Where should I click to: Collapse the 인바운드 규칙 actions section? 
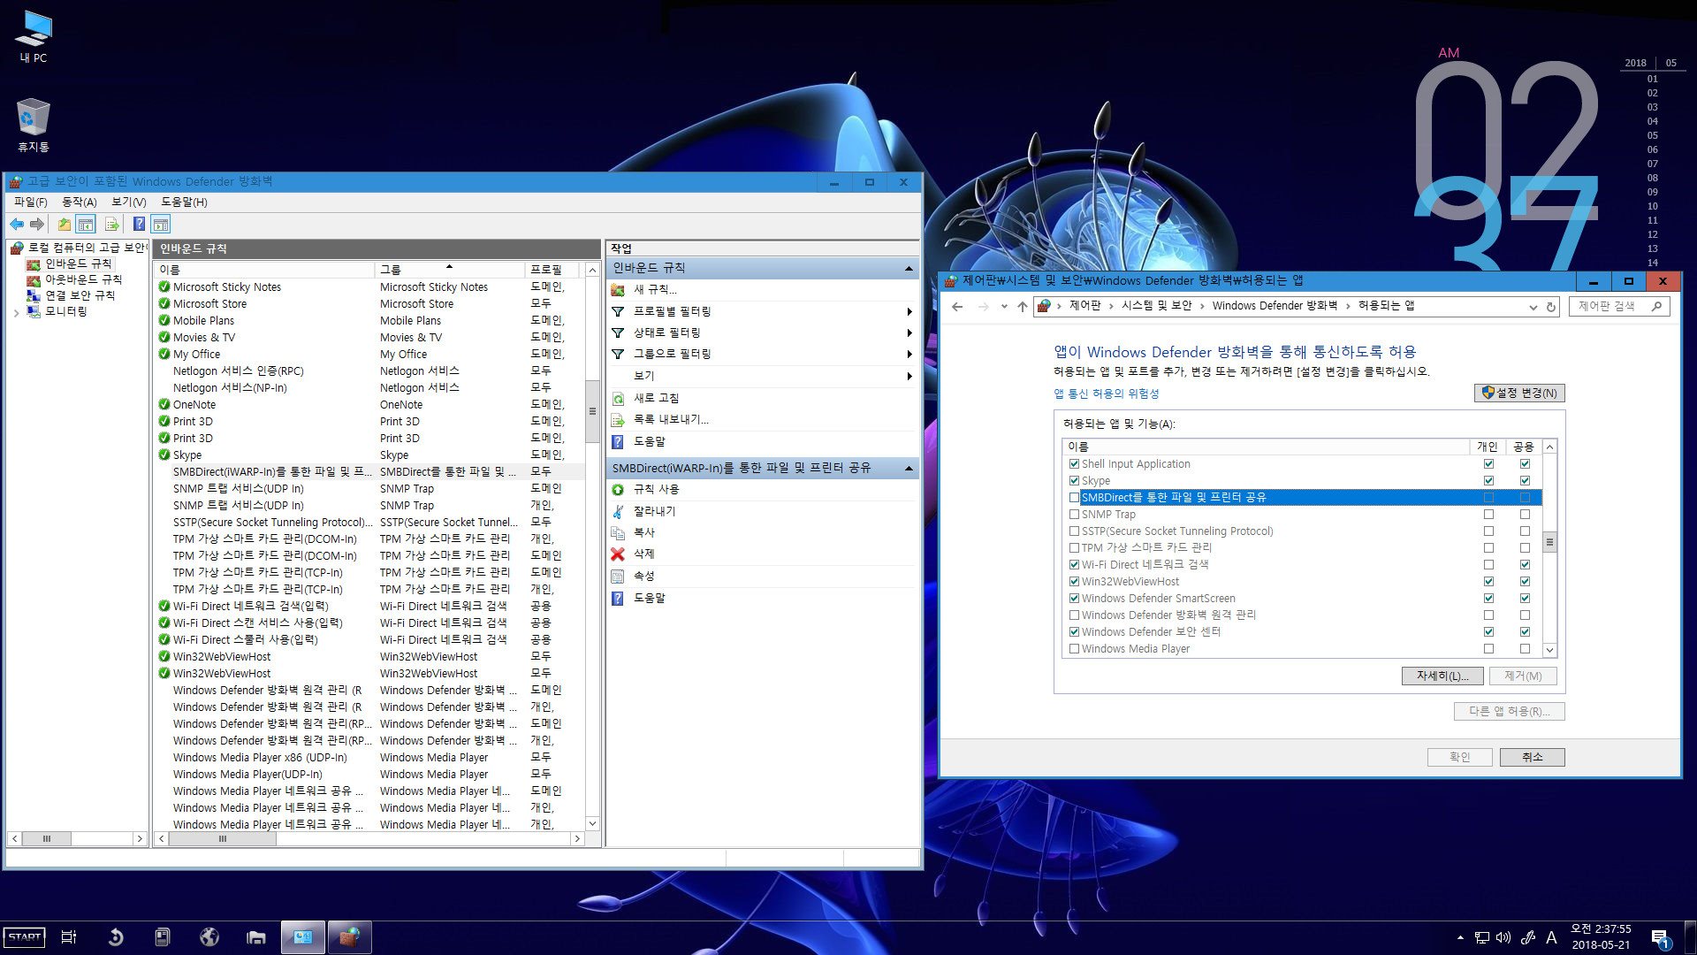point(909,268)
